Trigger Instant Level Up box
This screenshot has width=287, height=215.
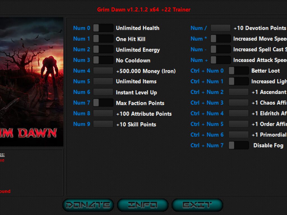point(103,92)
